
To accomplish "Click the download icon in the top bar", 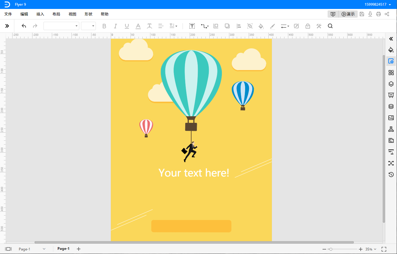I will coord(370,14).
